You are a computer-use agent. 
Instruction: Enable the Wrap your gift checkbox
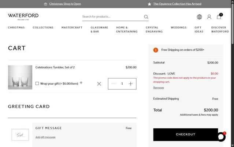pyautogui.click(x=37, y=84)
